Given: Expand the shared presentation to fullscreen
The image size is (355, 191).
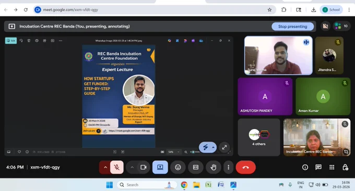Looking at the screenshot, I should click(224, 147).
